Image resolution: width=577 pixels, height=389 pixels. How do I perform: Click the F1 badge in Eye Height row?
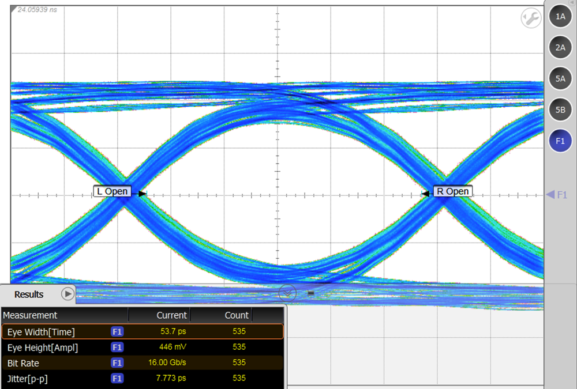(117, 348)
